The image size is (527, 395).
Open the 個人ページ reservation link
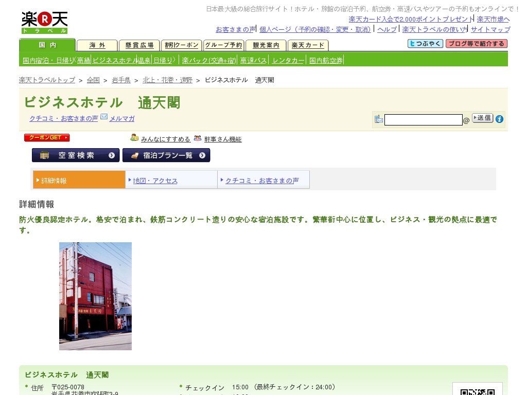[x=315, y=29]
